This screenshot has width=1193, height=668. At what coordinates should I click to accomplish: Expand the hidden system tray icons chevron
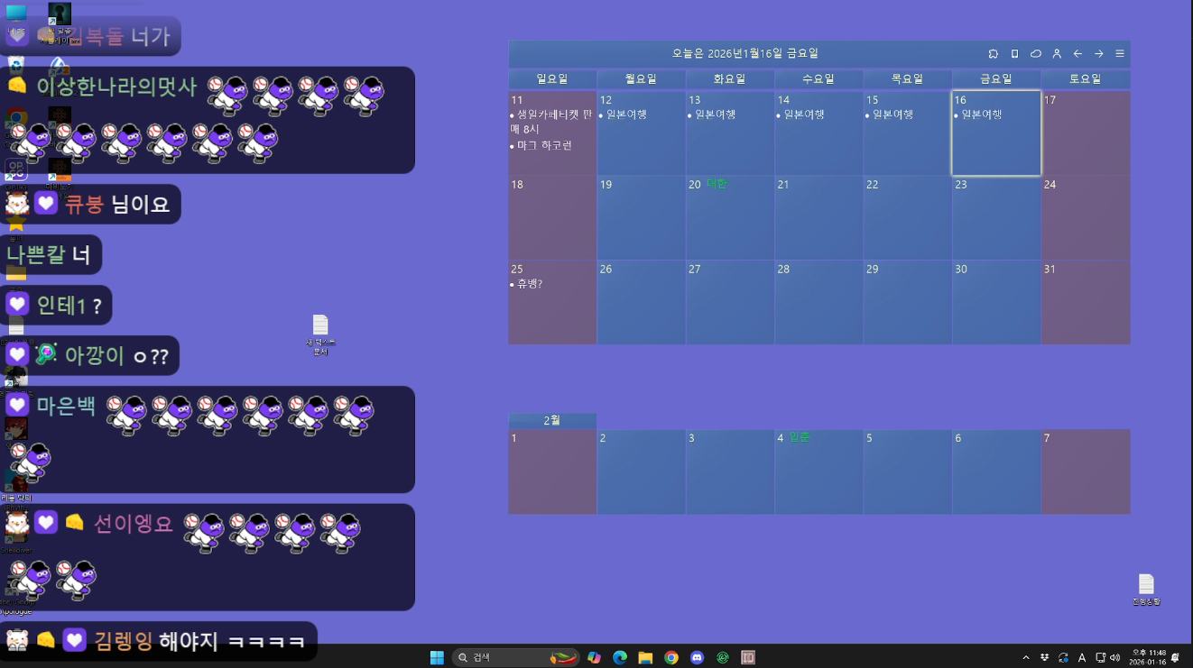click(x=1025, y=658)
